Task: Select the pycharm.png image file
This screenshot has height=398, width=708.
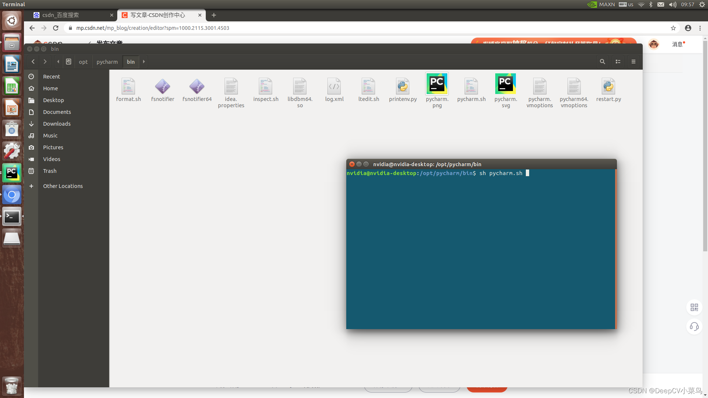Action: pyautogui.click(x=437, y=84)
